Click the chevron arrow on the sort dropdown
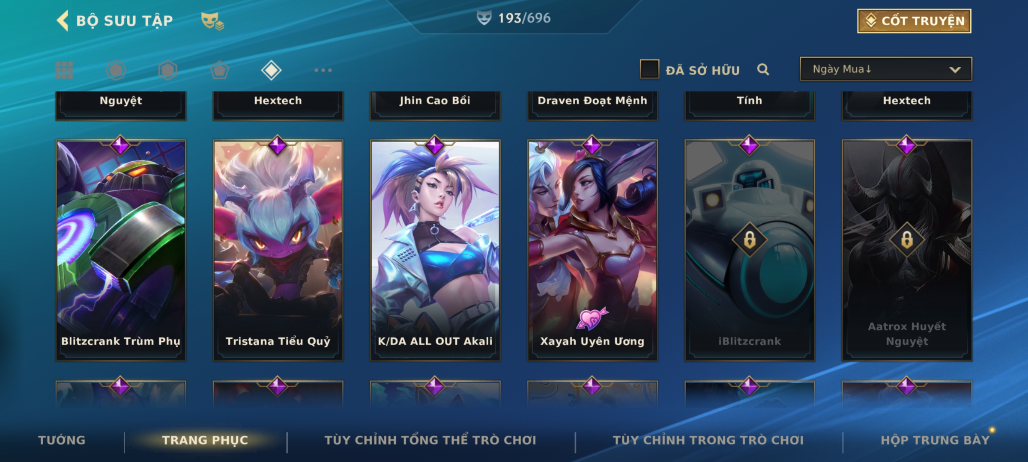Viewport: 1028px width, 462px height. pos(955,70)
